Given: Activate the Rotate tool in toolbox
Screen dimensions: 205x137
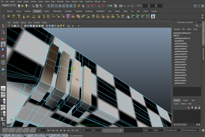Looking at the screenshot, I should coord(3,50).
